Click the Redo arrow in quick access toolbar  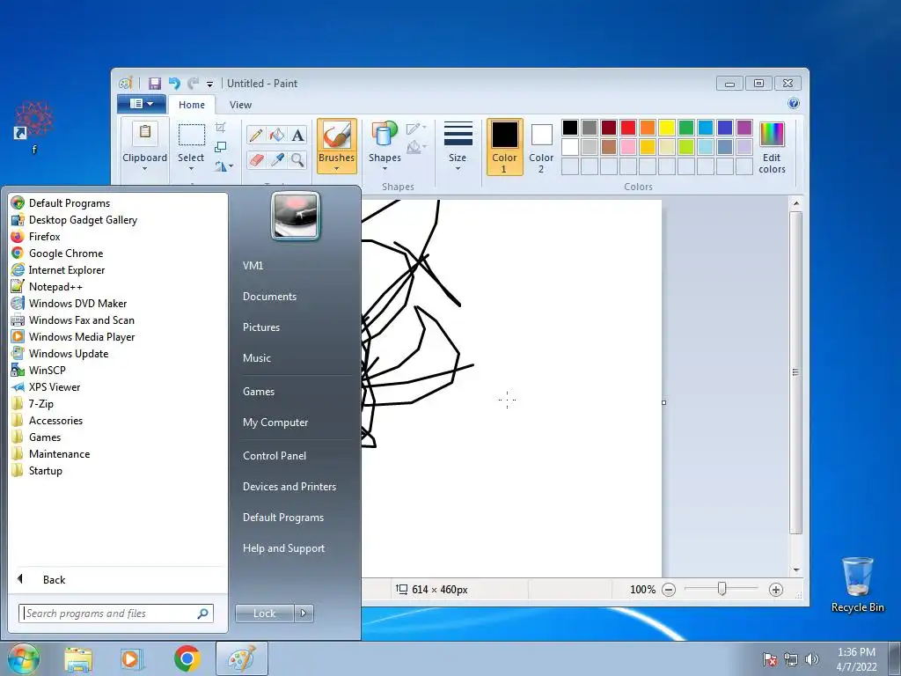click(193, 84)
